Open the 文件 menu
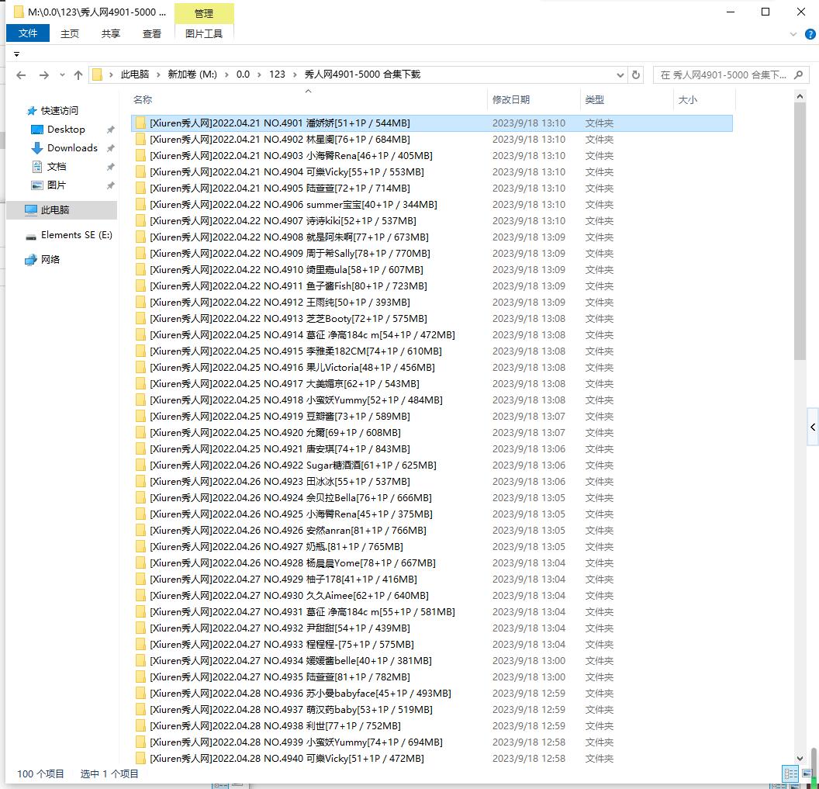Viewport: 819px width, 789px height. click(28, 33)
